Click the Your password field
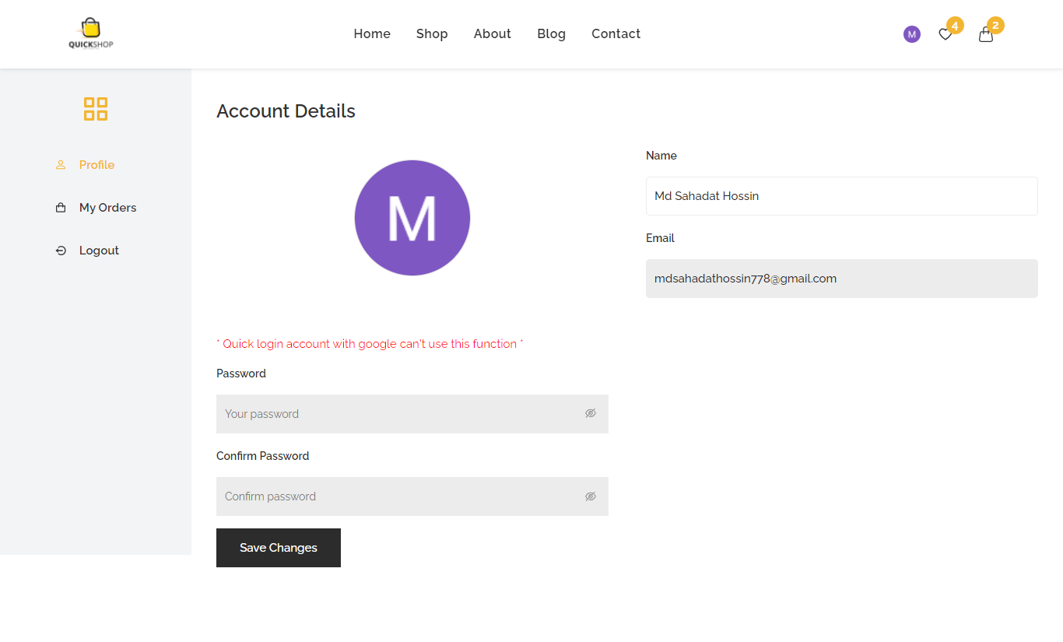This screenshot has height=642, width=1063. point(412,414)
